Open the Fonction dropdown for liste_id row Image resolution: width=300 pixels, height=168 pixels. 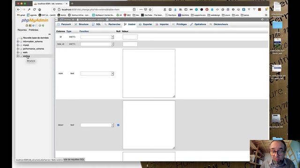[x=97, y=44]
